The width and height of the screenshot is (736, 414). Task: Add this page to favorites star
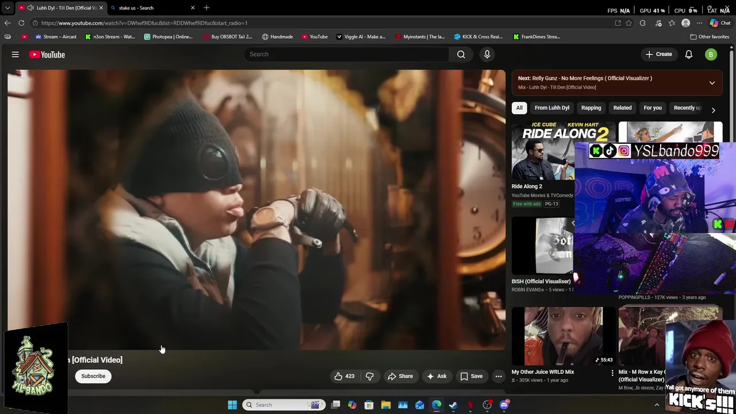tap(628, 23)
